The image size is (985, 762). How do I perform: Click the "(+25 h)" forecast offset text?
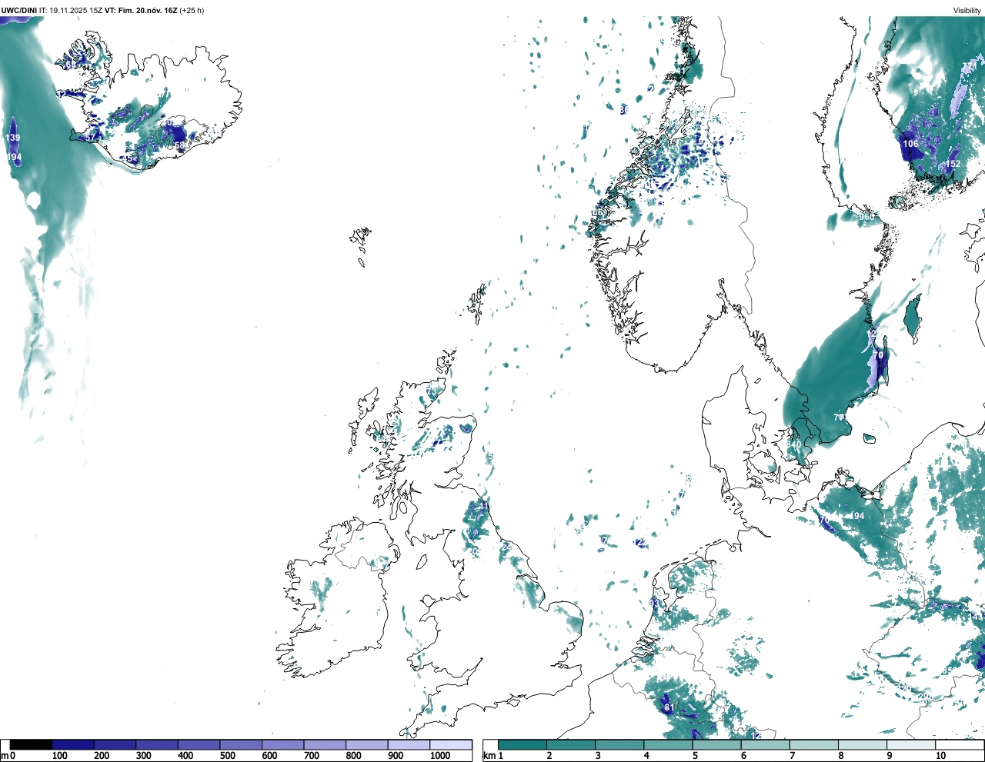(192, 11)
